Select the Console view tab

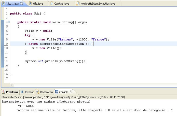point(63,92)
